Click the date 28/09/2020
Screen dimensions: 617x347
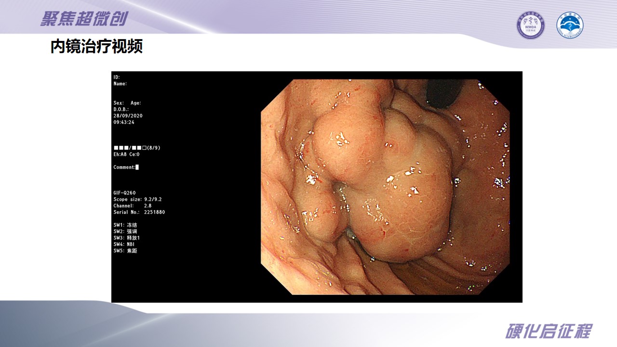pyautogui.click(x=128, y=116)
